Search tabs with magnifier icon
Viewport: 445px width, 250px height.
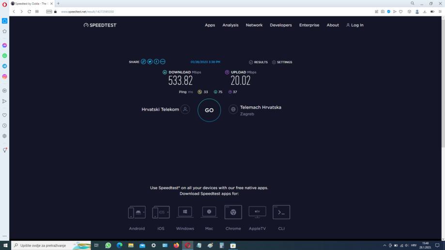[413, 3]
